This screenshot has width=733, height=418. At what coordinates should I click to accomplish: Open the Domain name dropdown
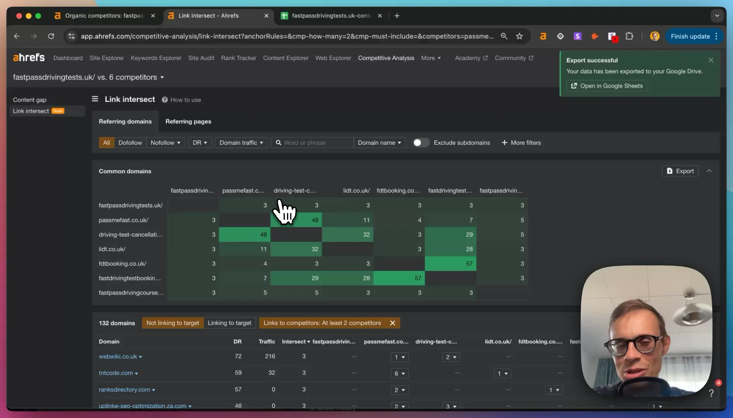(x=379, y=143)
